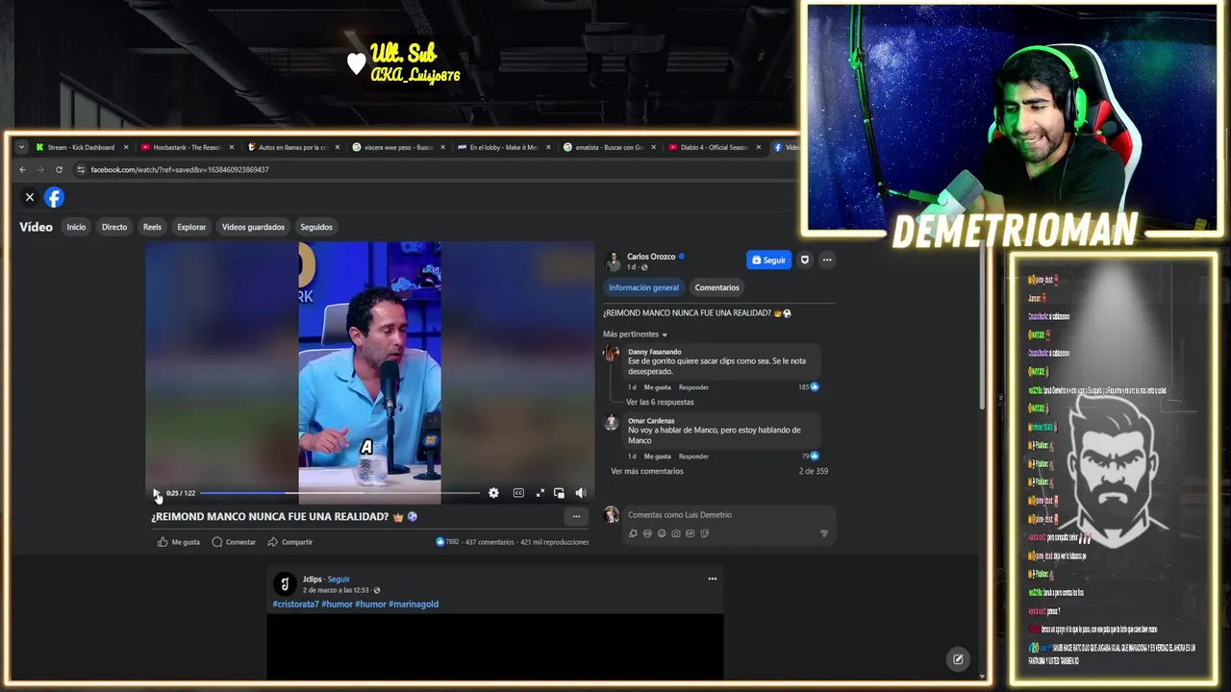1231x692 pixels.
Task: Click Me gusta on the video
Action: (179, 542)
